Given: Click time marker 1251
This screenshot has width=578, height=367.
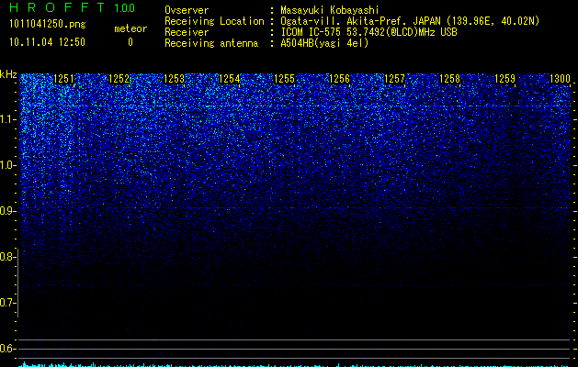Looking at the screenshot, I should [x=63, y=79].
